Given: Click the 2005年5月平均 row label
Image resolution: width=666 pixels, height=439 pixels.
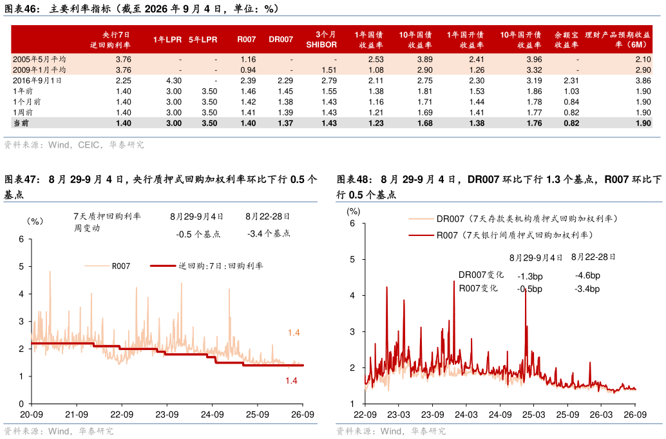Looking at the screenshot, I should click(39, 59).
